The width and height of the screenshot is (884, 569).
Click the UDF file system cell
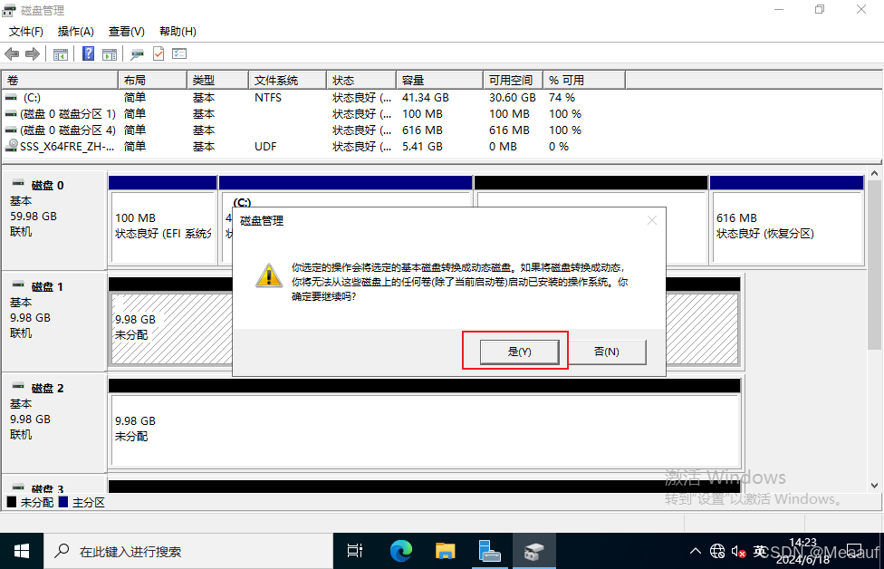265,147
